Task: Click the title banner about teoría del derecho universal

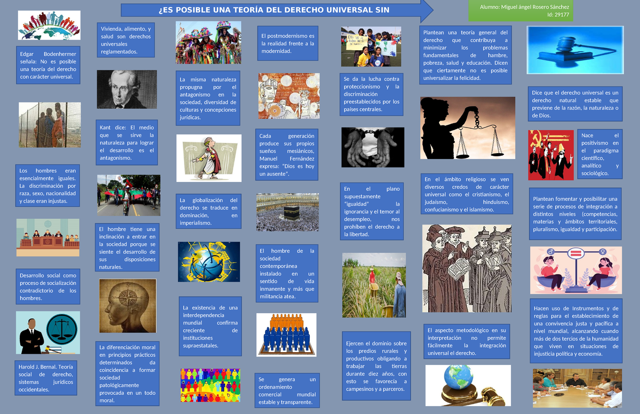Action: [277, 10]
